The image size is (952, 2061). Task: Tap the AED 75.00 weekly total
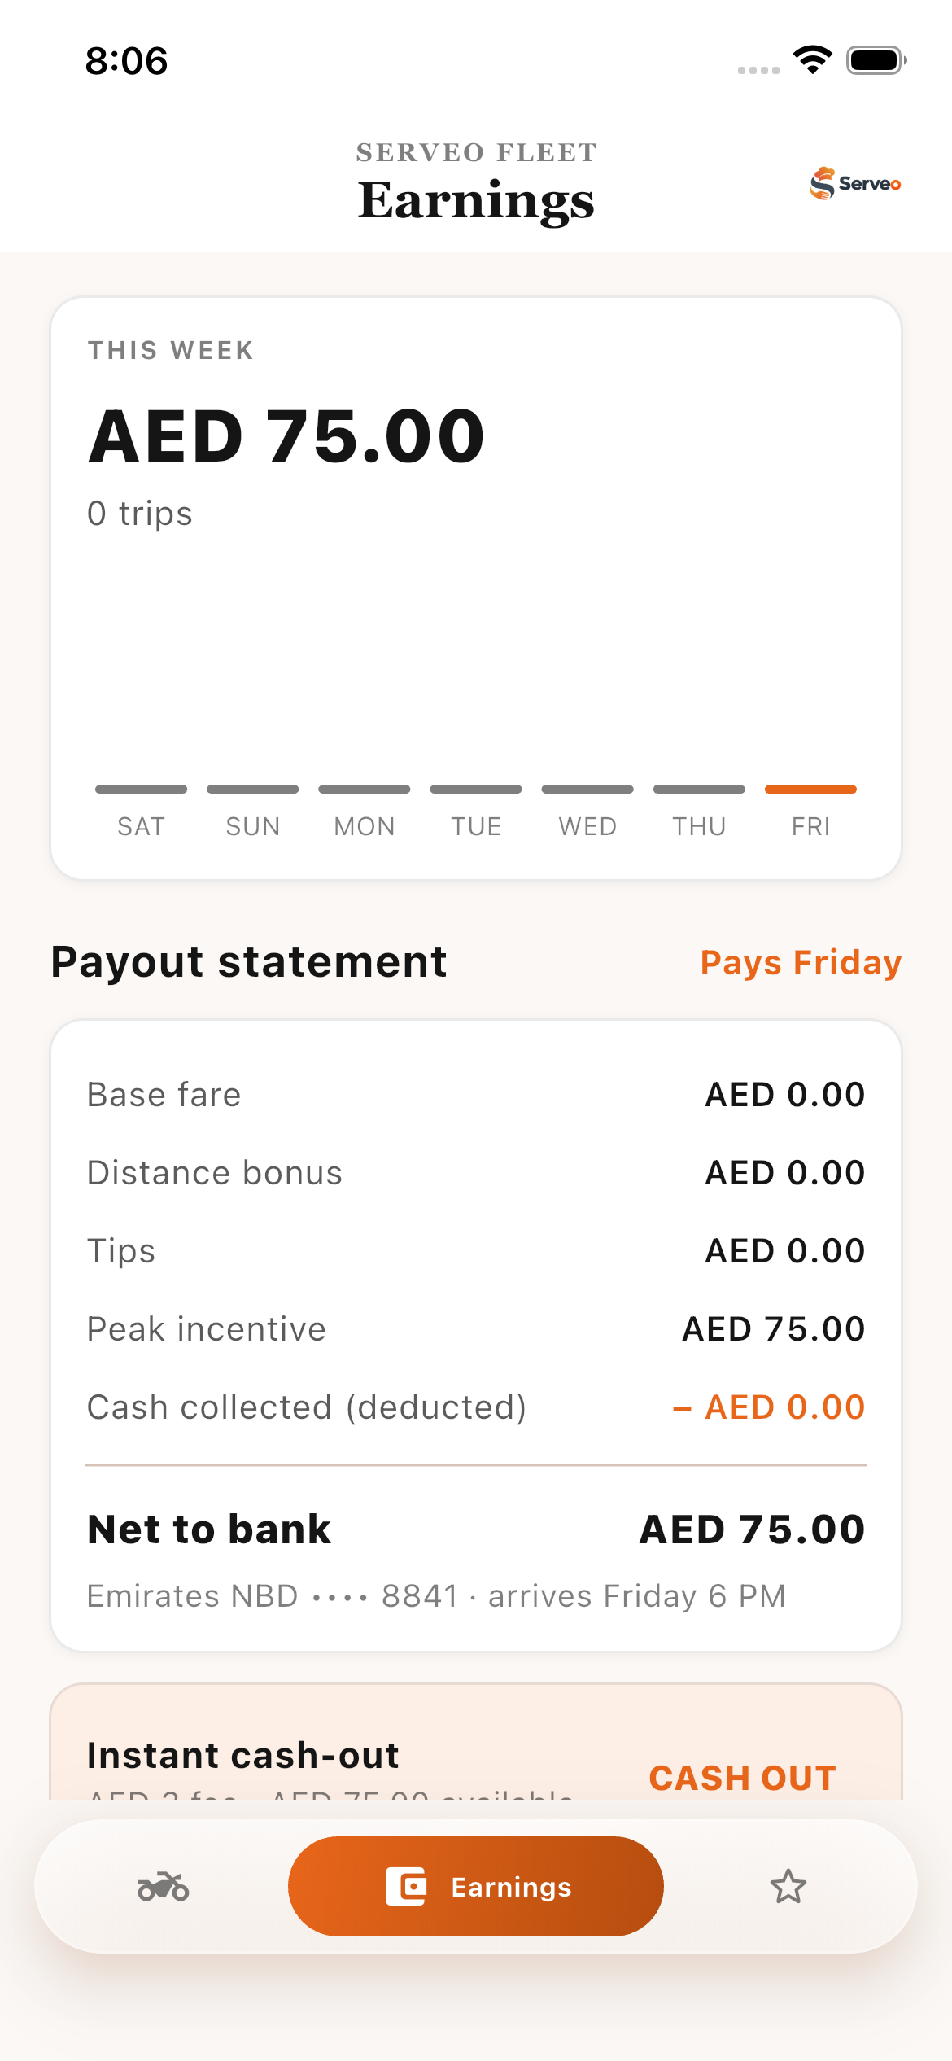[x=286, y=436]
